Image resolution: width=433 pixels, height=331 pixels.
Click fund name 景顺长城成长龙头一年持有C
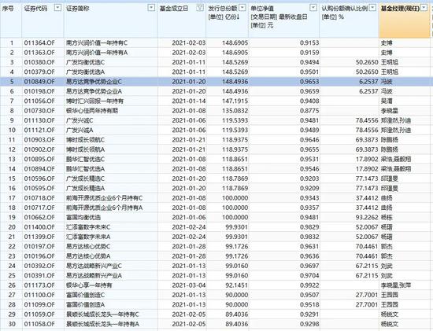102,314
